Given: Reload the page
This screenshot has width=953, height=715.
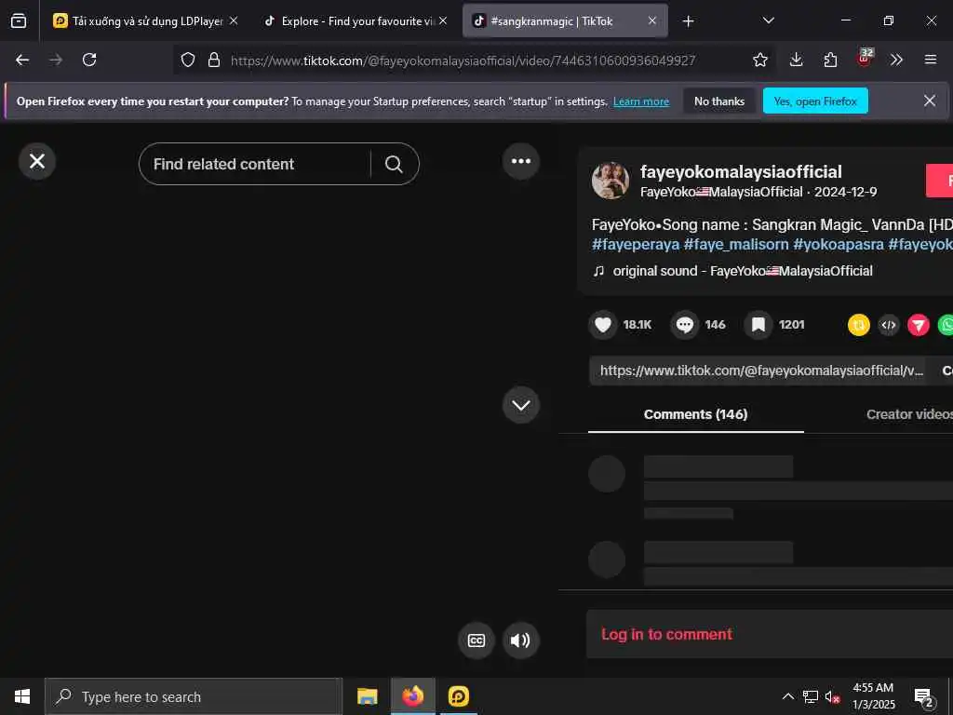Looking at the screenshot, I should pyautogui.click(x=89, y=60).
